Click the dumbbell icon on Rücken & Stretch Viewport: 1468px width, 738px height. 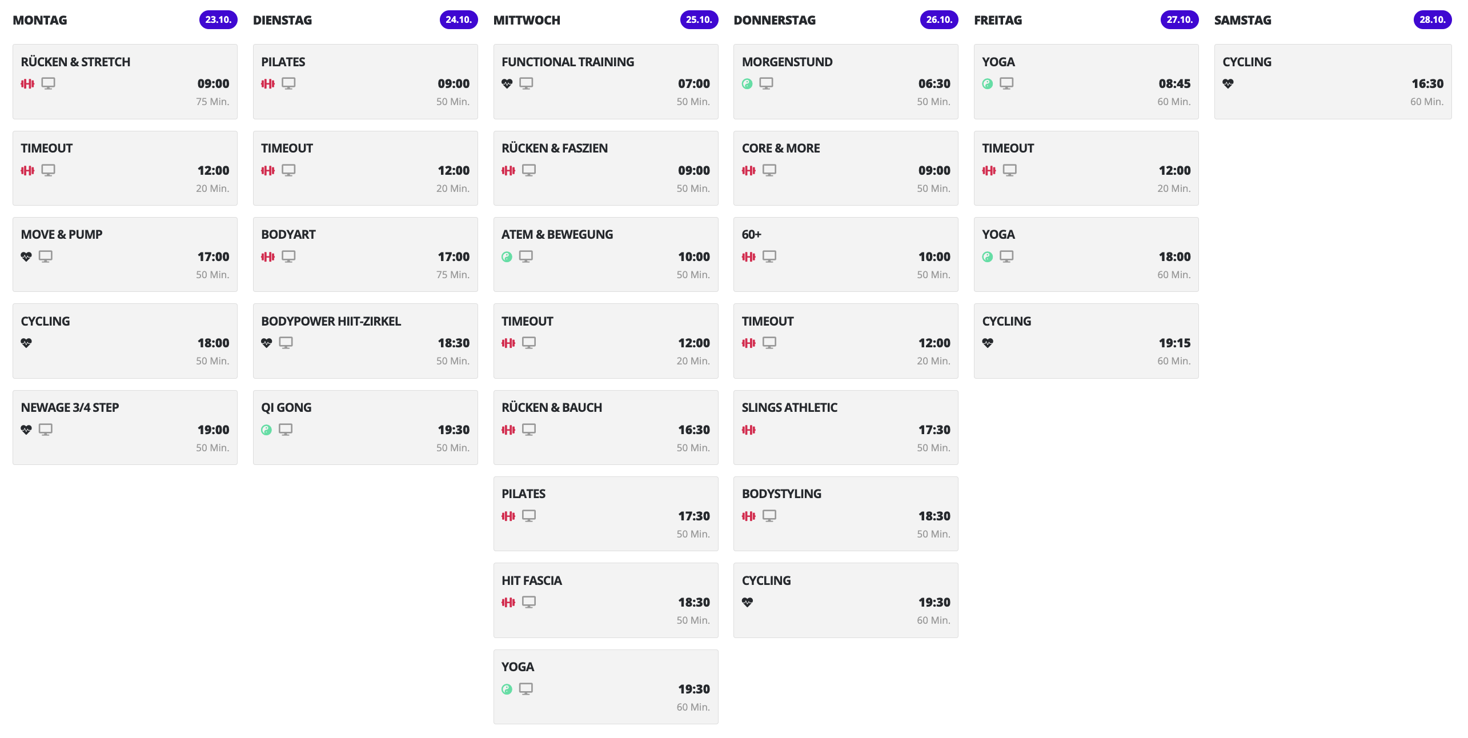click(x=27, y=84)
